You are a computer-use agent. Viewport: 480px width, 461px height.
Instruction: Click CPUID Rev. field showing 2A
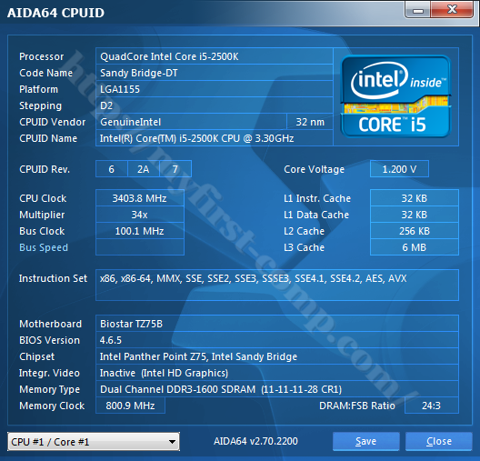[144, 169]
